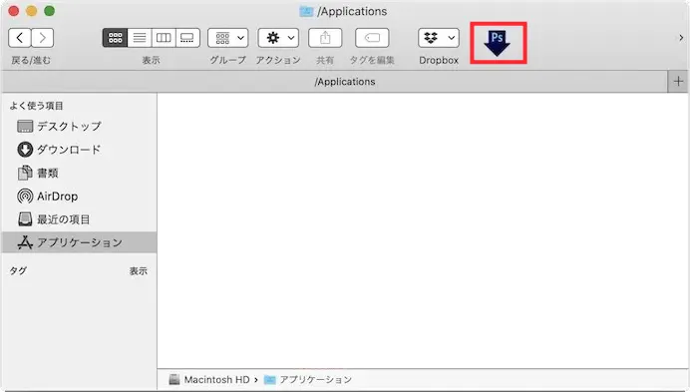Open 最近の項目 in the sidebar

pos(79,219)
